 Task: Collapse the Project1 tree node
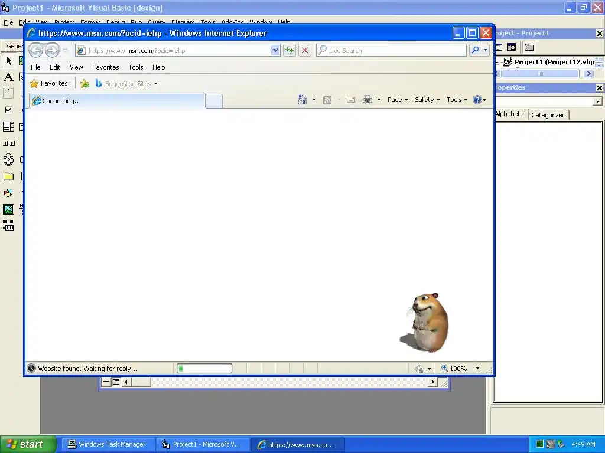[497, 62]
